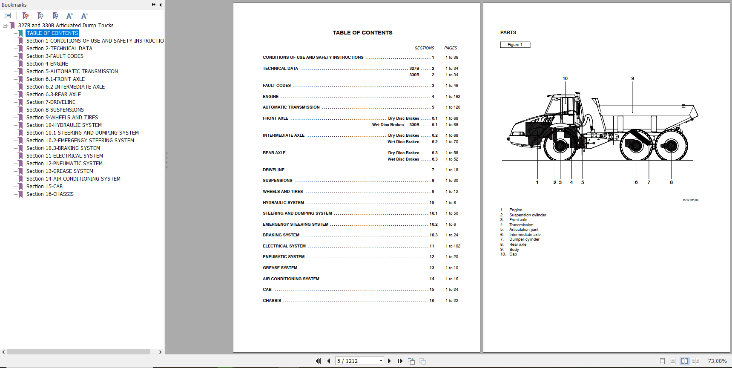This screenshot has width=732, height=368.
Task: Open Section 6.3-REAR AXLE bookmark
Action: pos(54,95)
